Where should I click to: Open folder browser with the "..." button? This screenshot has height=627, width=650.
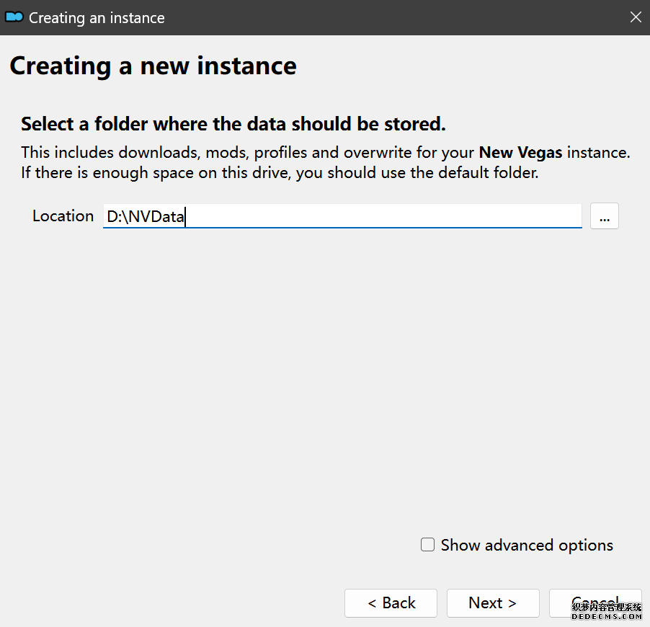click(604, 216)
